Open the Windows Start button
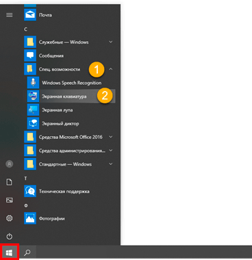This screenshot has width=252, height=260. click(x=10, y=252)
